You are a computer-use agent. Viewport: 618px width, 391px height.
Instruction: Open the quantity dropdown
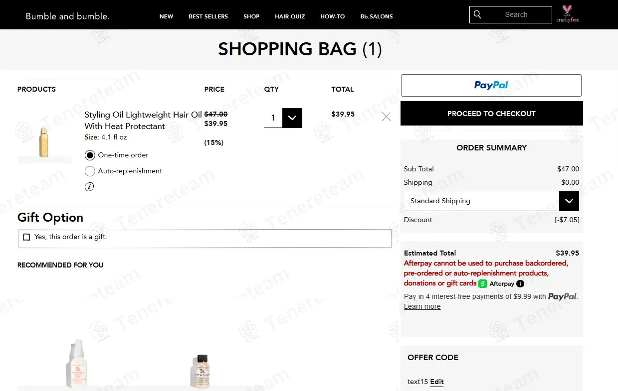coord(292,118)
